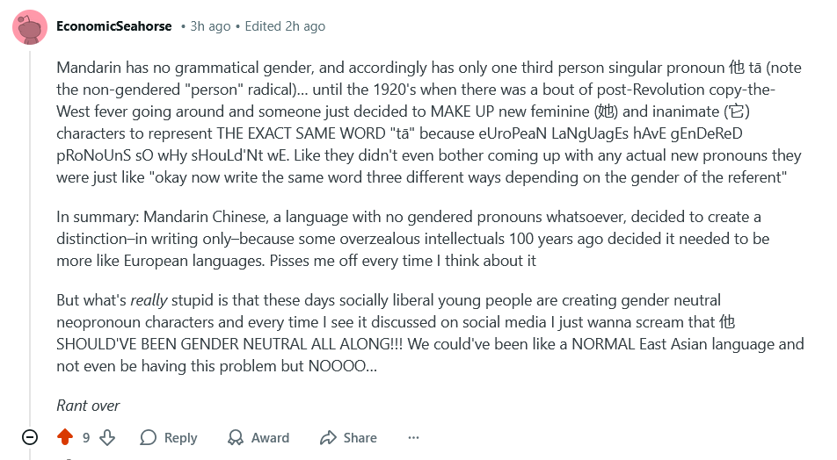This screenshot has width=837, height=460.
Task: Click the share arrow icon
Action: [328, 437]
